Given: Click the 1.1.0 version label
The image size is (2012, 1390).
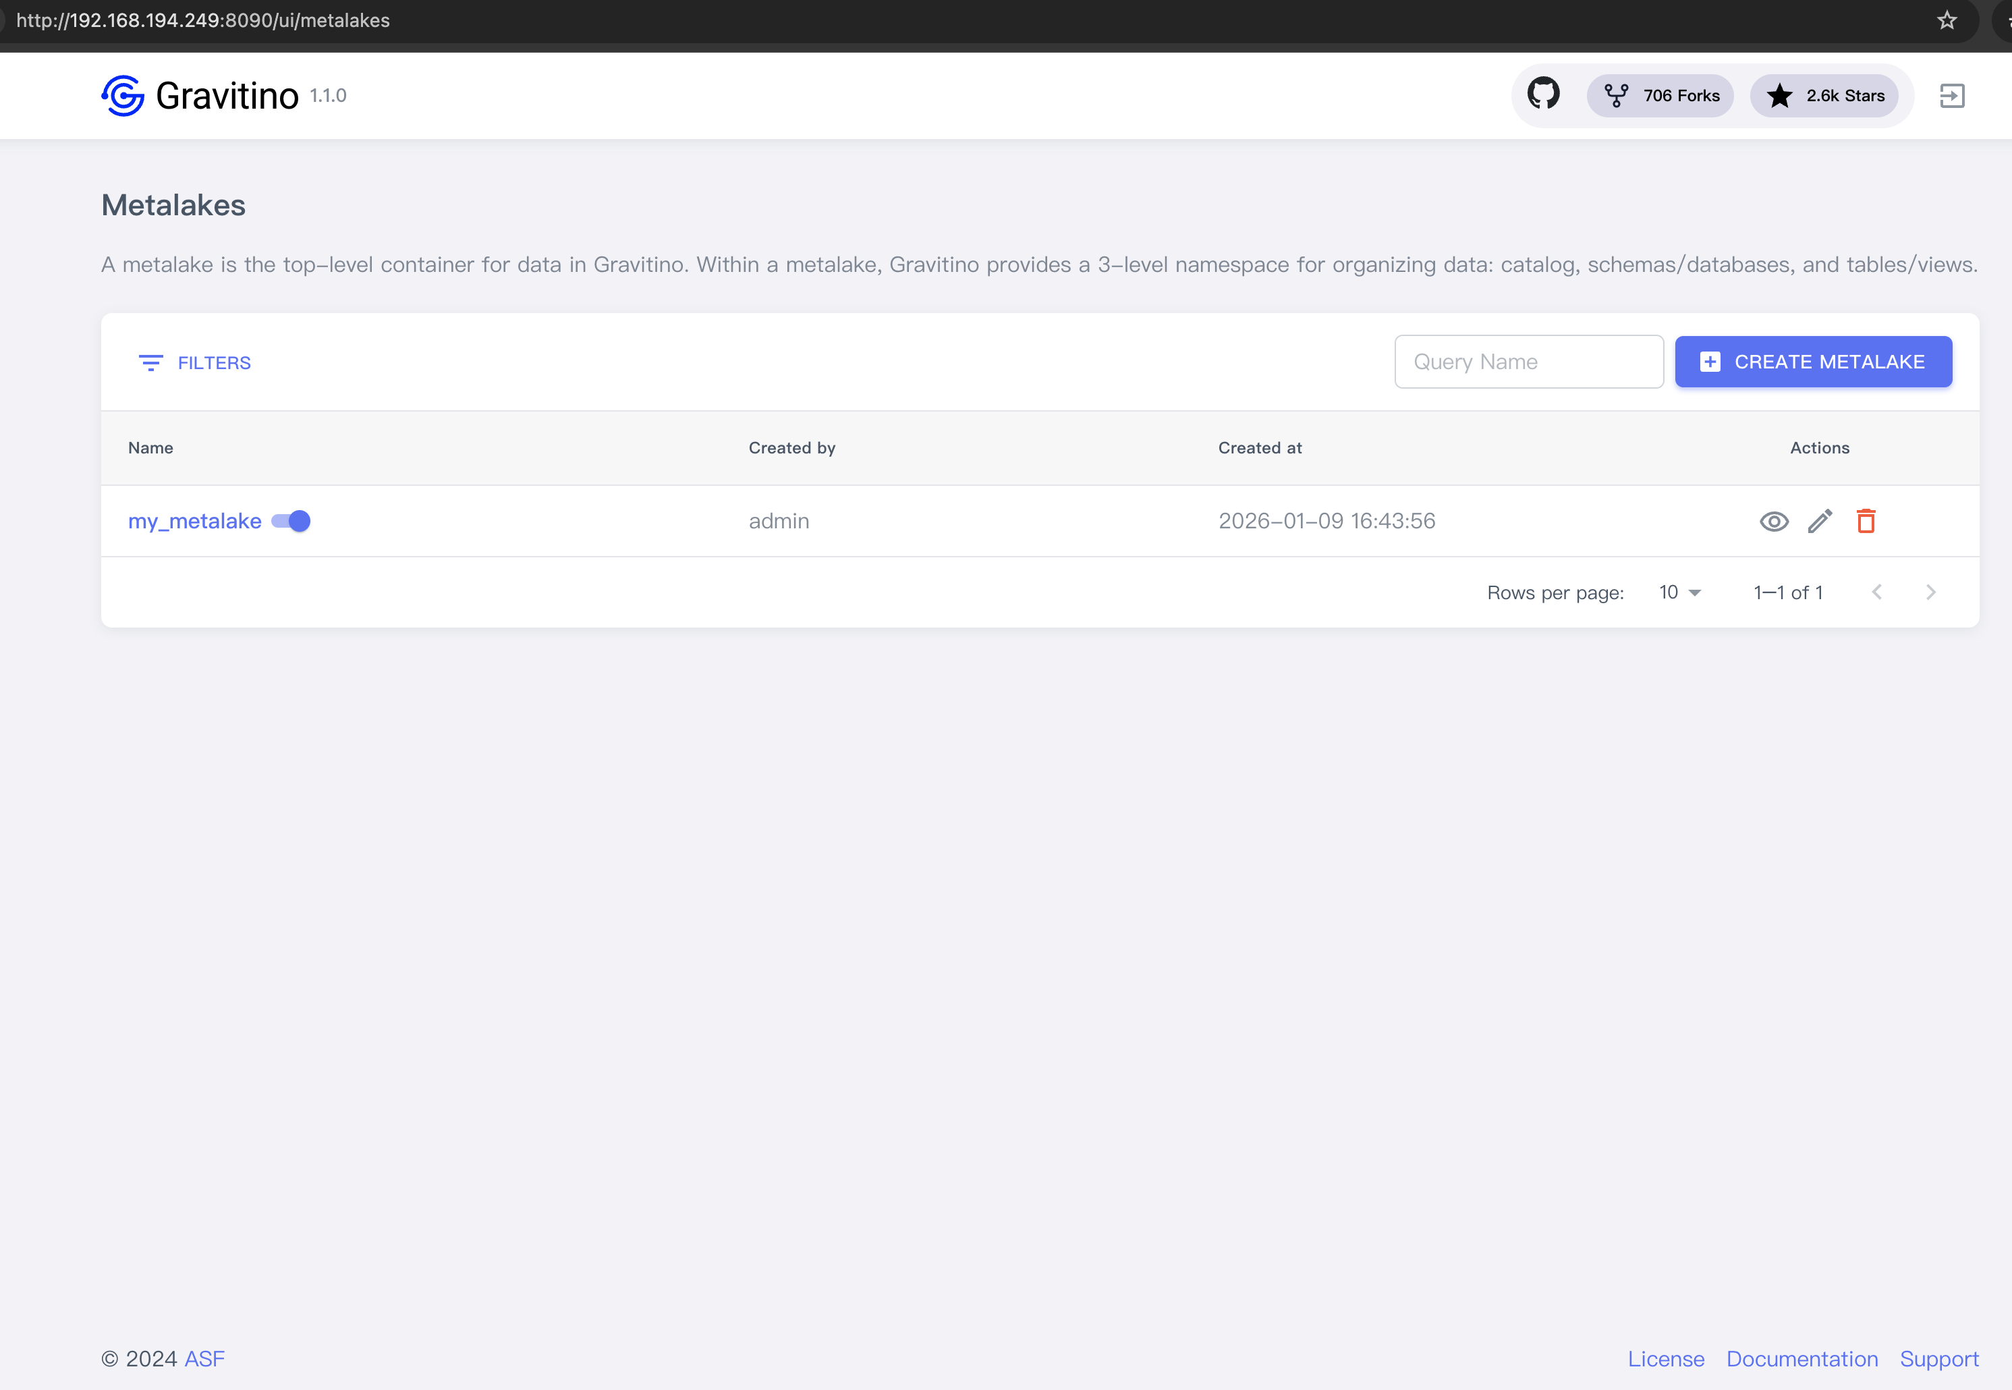Looking at the screenshot, I should (x=328, y=96).
